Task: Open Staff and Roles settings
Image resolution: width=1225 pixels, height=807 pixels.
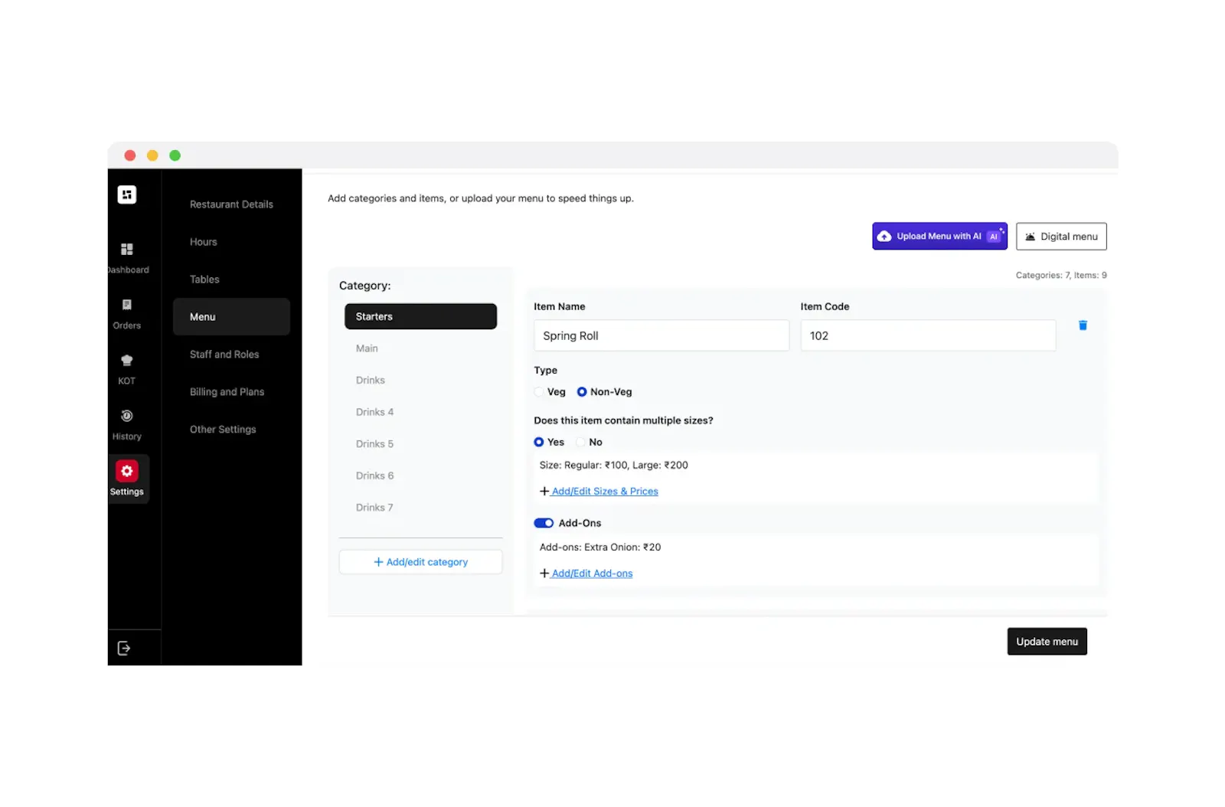Action: 231,354
